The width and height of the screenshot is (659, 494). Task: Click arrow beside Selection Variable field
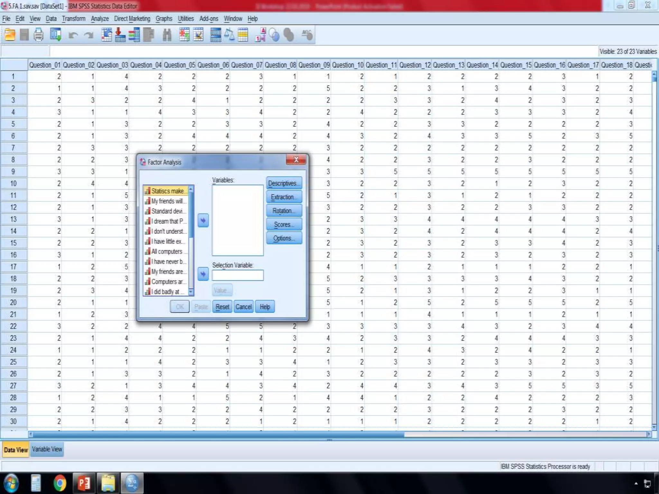[203, 274]
